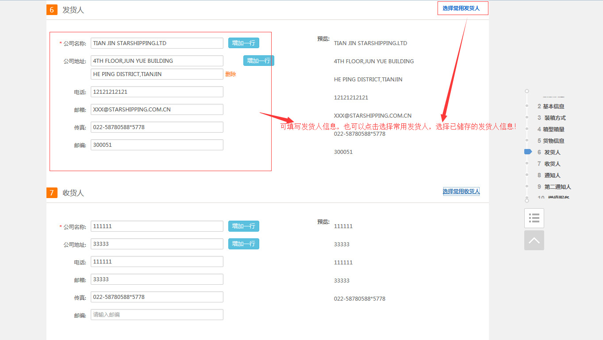Screen dimensions: 603x340
Task: Click 增加一行 next to shipper address
Action: (258, 61)
